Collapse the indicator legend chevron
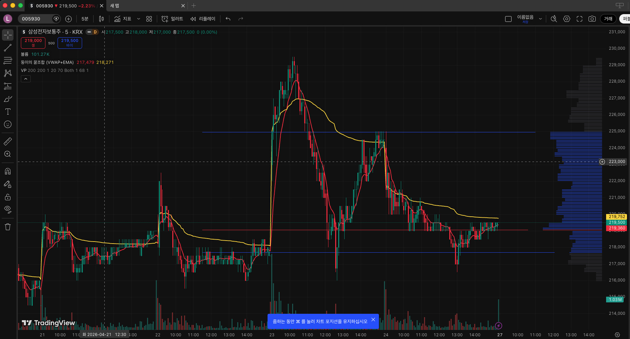Viewport: 630px width, 339px height. click(26, 79)
